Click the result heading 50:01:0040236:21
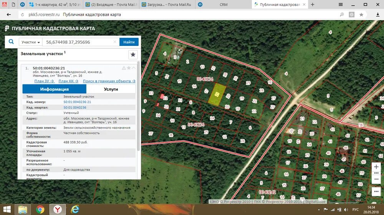Image resolution: width=384 pixels, height=215 pixels. [x=49, y=68]
